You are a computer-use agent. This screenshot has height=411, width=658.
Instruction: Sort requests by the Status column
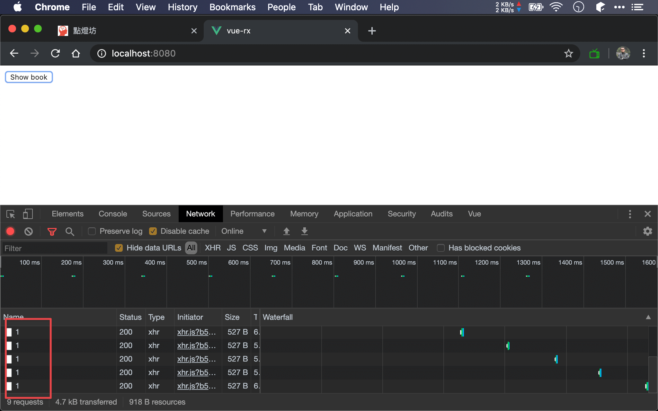[130, 317]
